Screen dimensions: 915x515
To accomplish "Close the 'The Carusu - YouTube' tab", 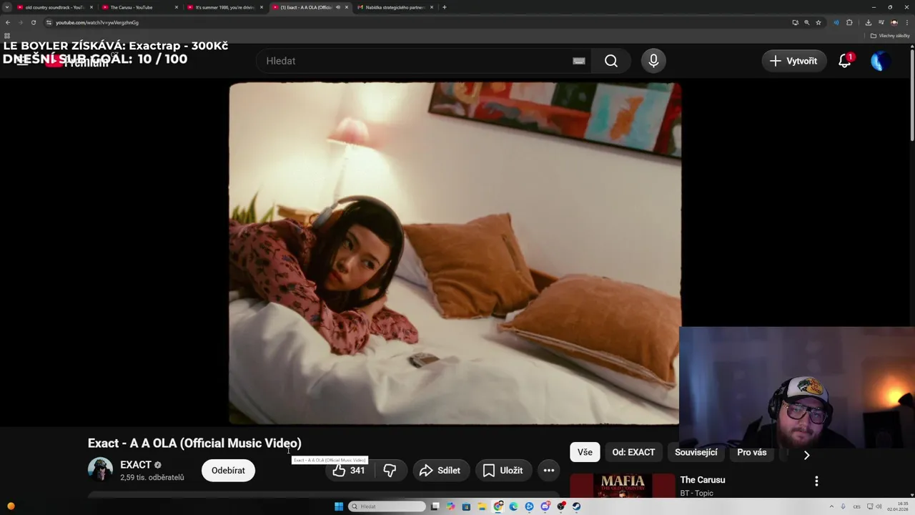I will (x=177, y=7).
